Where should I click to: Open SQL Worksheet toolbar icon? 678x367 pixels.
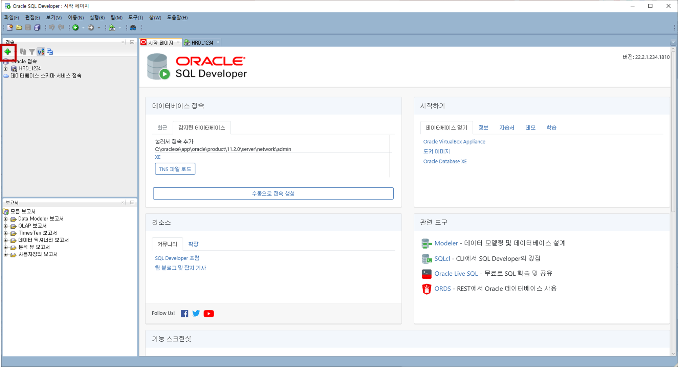[x=112, y=28]
